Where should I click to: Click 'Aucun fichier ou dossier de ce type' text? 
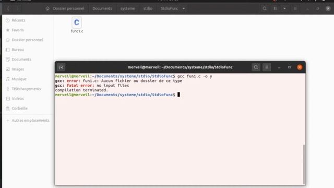click(x=141, y=81)
